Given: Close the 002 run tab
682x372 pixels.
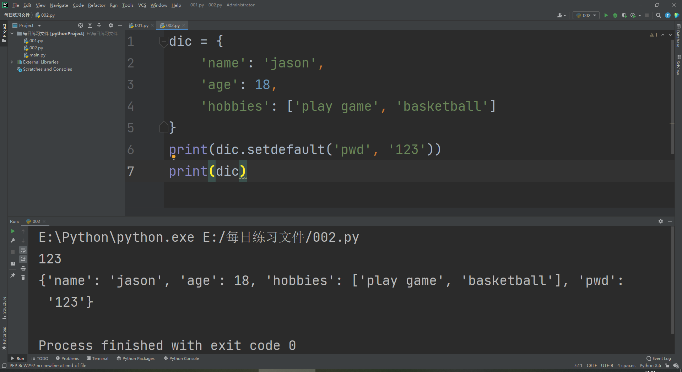Looking at the screenshot, I should 44,221.
